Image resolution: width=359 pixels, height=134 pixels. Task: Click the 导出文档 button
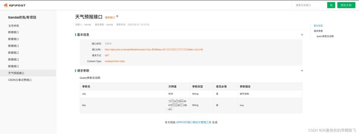(346, 5)
